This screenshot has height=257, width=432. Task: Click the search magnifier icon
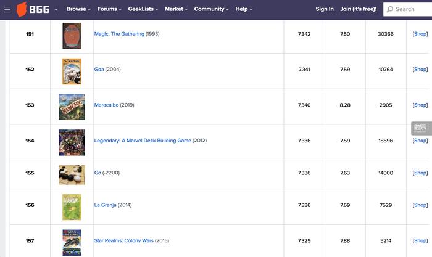pyautogui.click(x=389, y=9)
